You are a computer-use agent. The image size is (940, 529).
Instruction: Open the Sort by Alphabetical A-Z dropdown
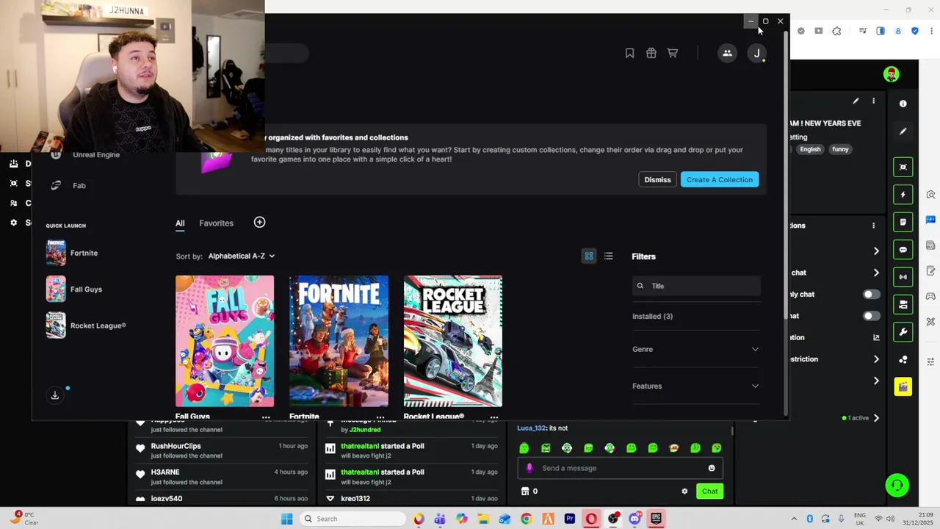pyautogui.click(x=242, y=256)
